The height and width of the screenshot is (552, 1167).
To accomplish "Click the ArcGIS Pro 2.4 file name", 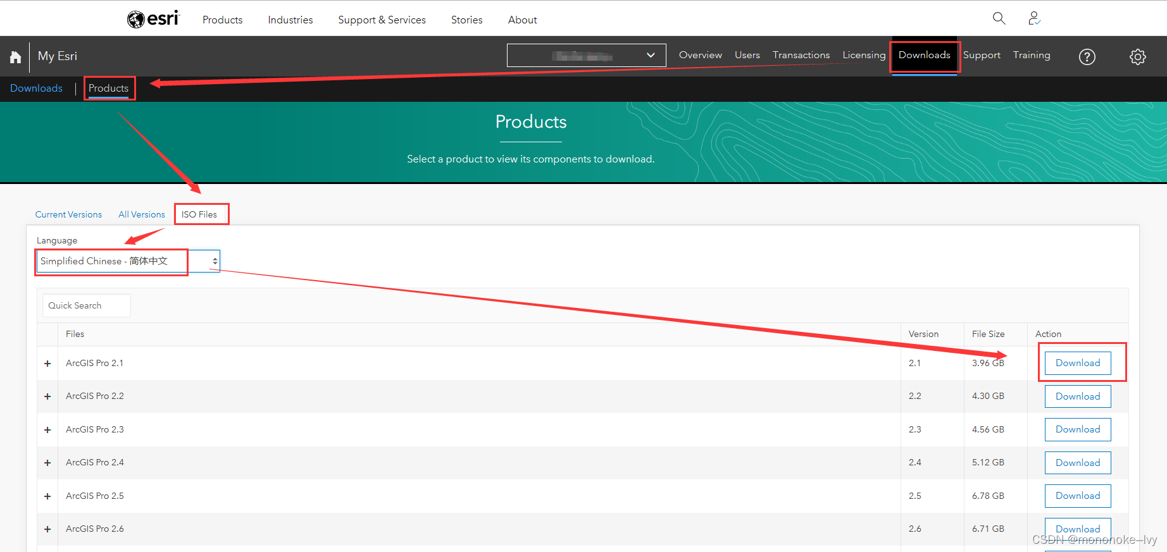I will [95, 462].
